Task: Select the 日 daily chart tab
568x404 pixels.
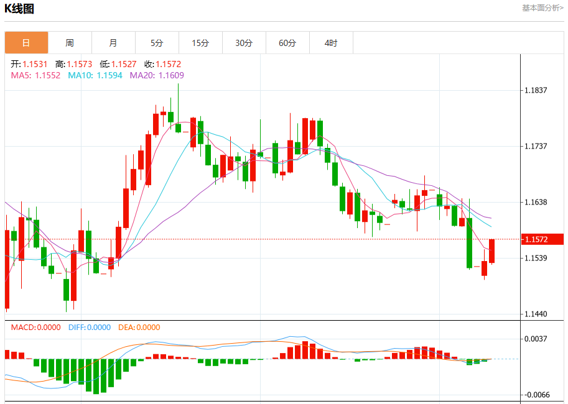Action: click(27, 43)
